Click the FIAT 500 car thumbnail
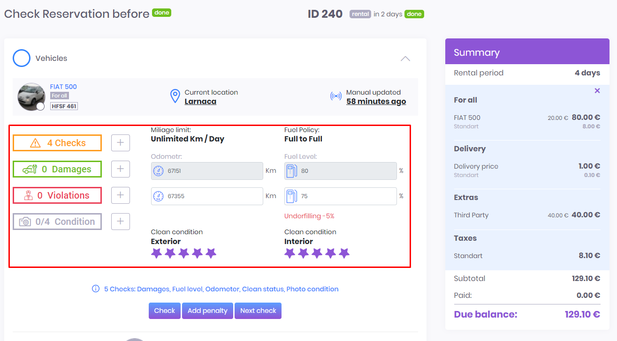The width and height of the screenshot is (617, 341). pyautogui.click(x=31, y=97)
